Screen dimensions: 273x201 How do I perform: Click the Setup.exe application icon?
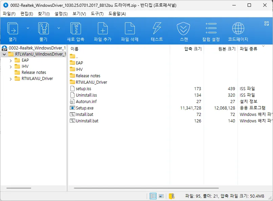(72, 108)
